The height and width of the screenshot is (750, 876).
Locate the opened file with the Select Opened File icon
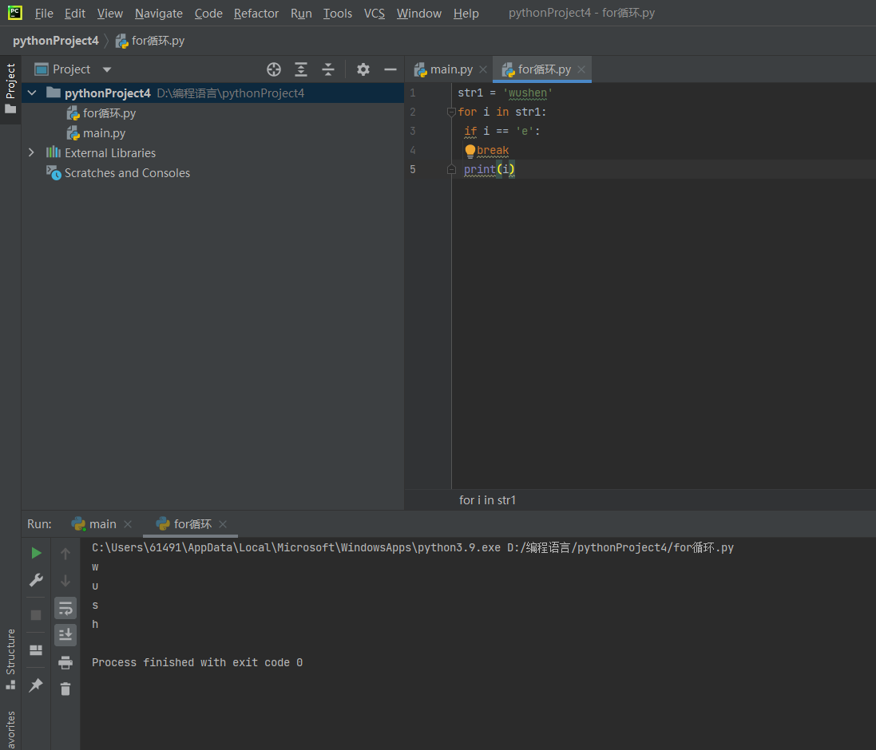[274, 69]
